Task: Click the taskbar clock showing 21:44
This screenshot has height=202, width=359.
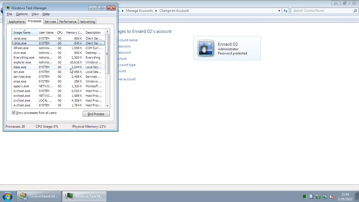Action: pos(345,197)
